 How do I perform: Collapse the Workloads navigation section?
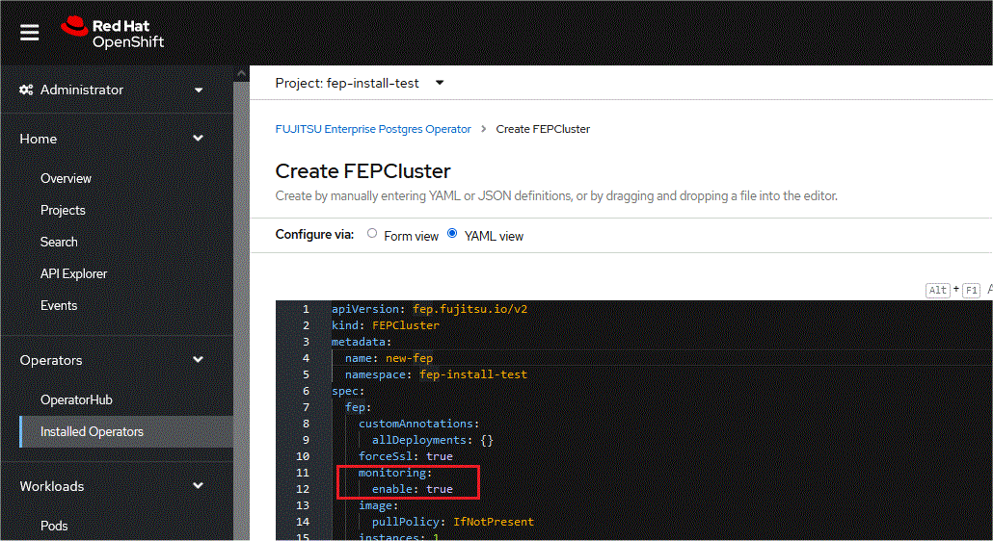coord(199,486)
